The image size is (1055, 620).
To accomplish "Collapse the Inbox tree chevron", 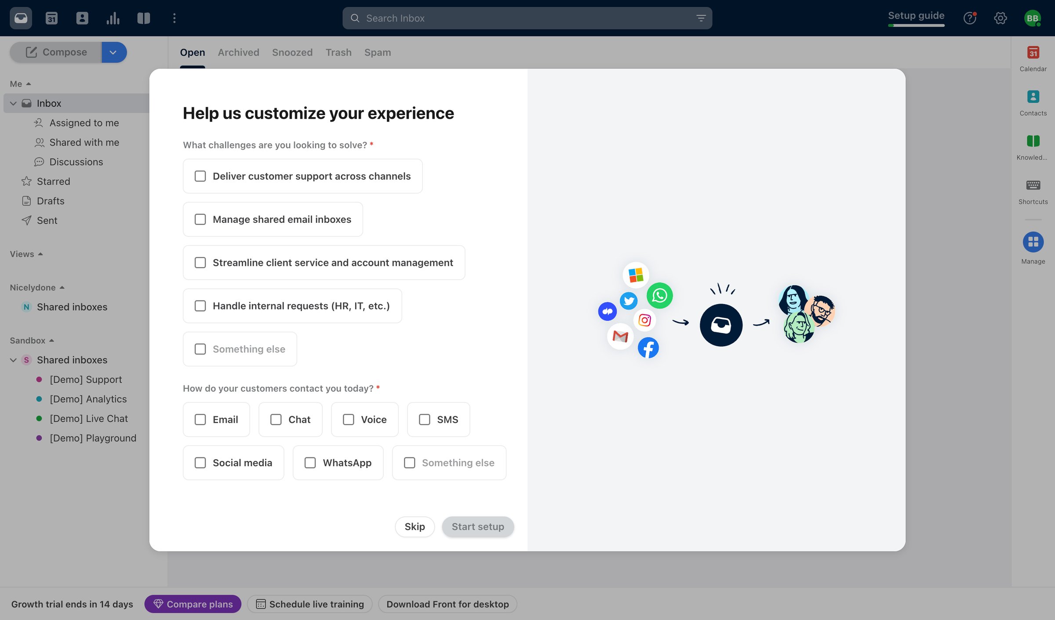I will pyautogui.click(x=13, y=103).
